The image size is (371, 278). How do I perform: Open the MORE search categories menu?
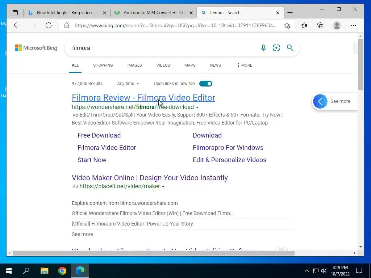pos(245,65)
